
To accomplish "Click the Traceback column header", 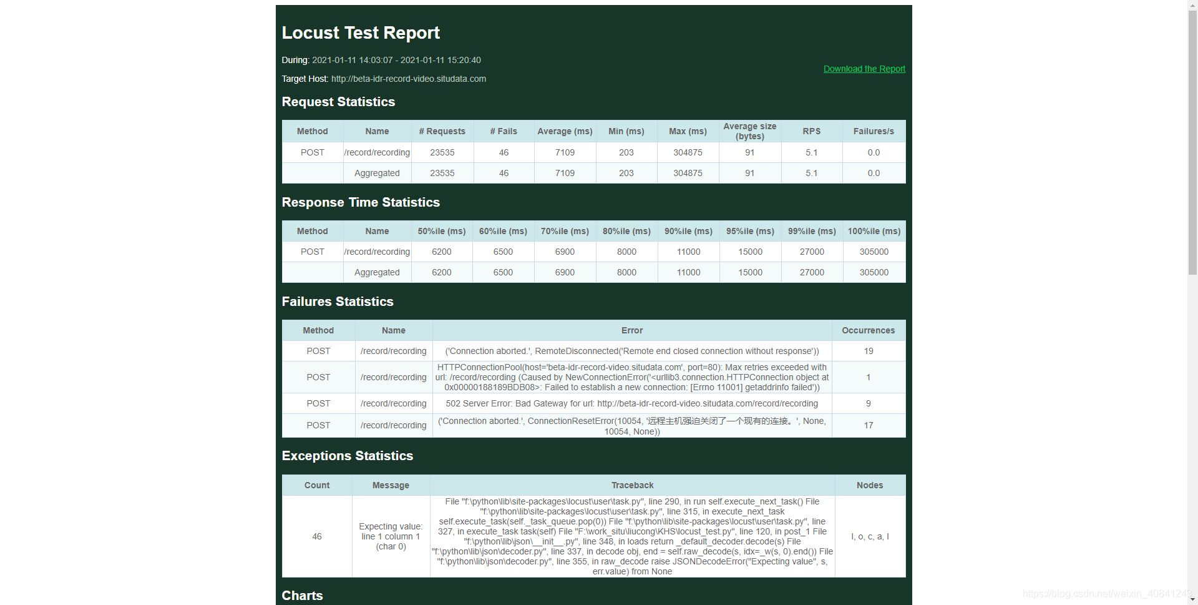I will (632, 485).
